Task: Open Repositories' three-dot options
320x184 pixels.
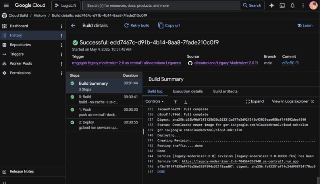Action: point(62,45)
